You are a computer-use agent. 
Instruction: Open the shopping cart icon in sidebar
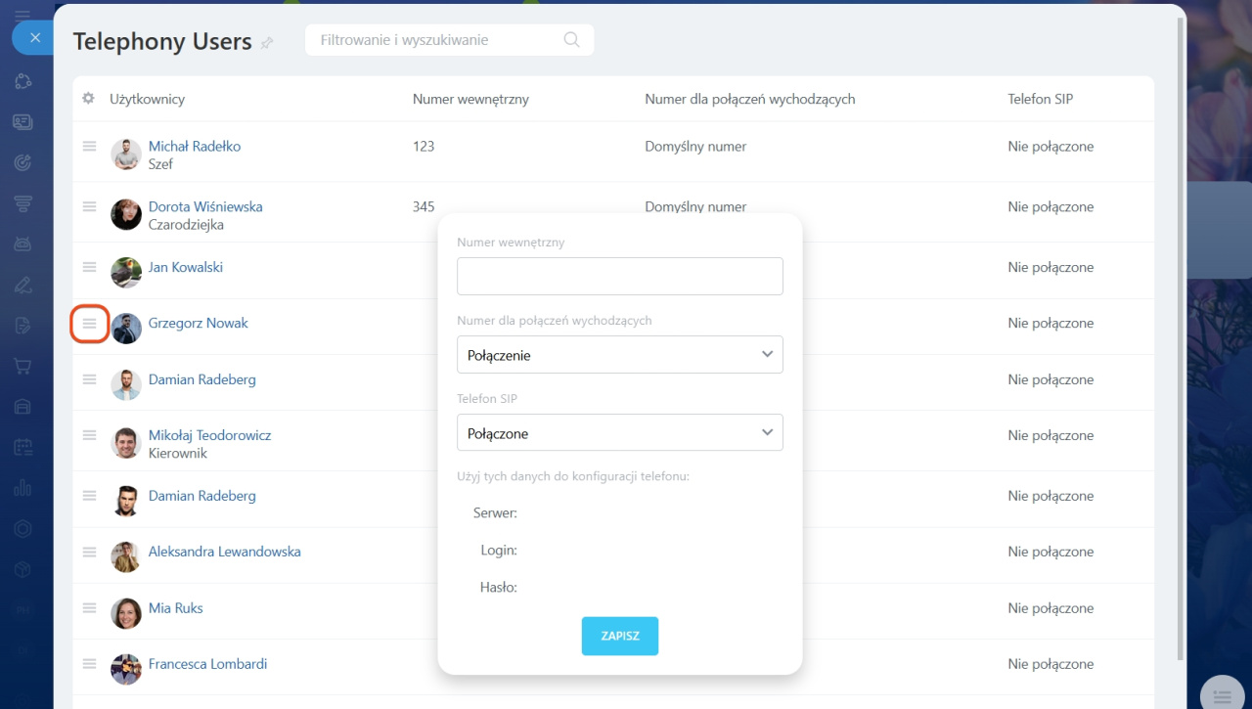pos(22,366)
